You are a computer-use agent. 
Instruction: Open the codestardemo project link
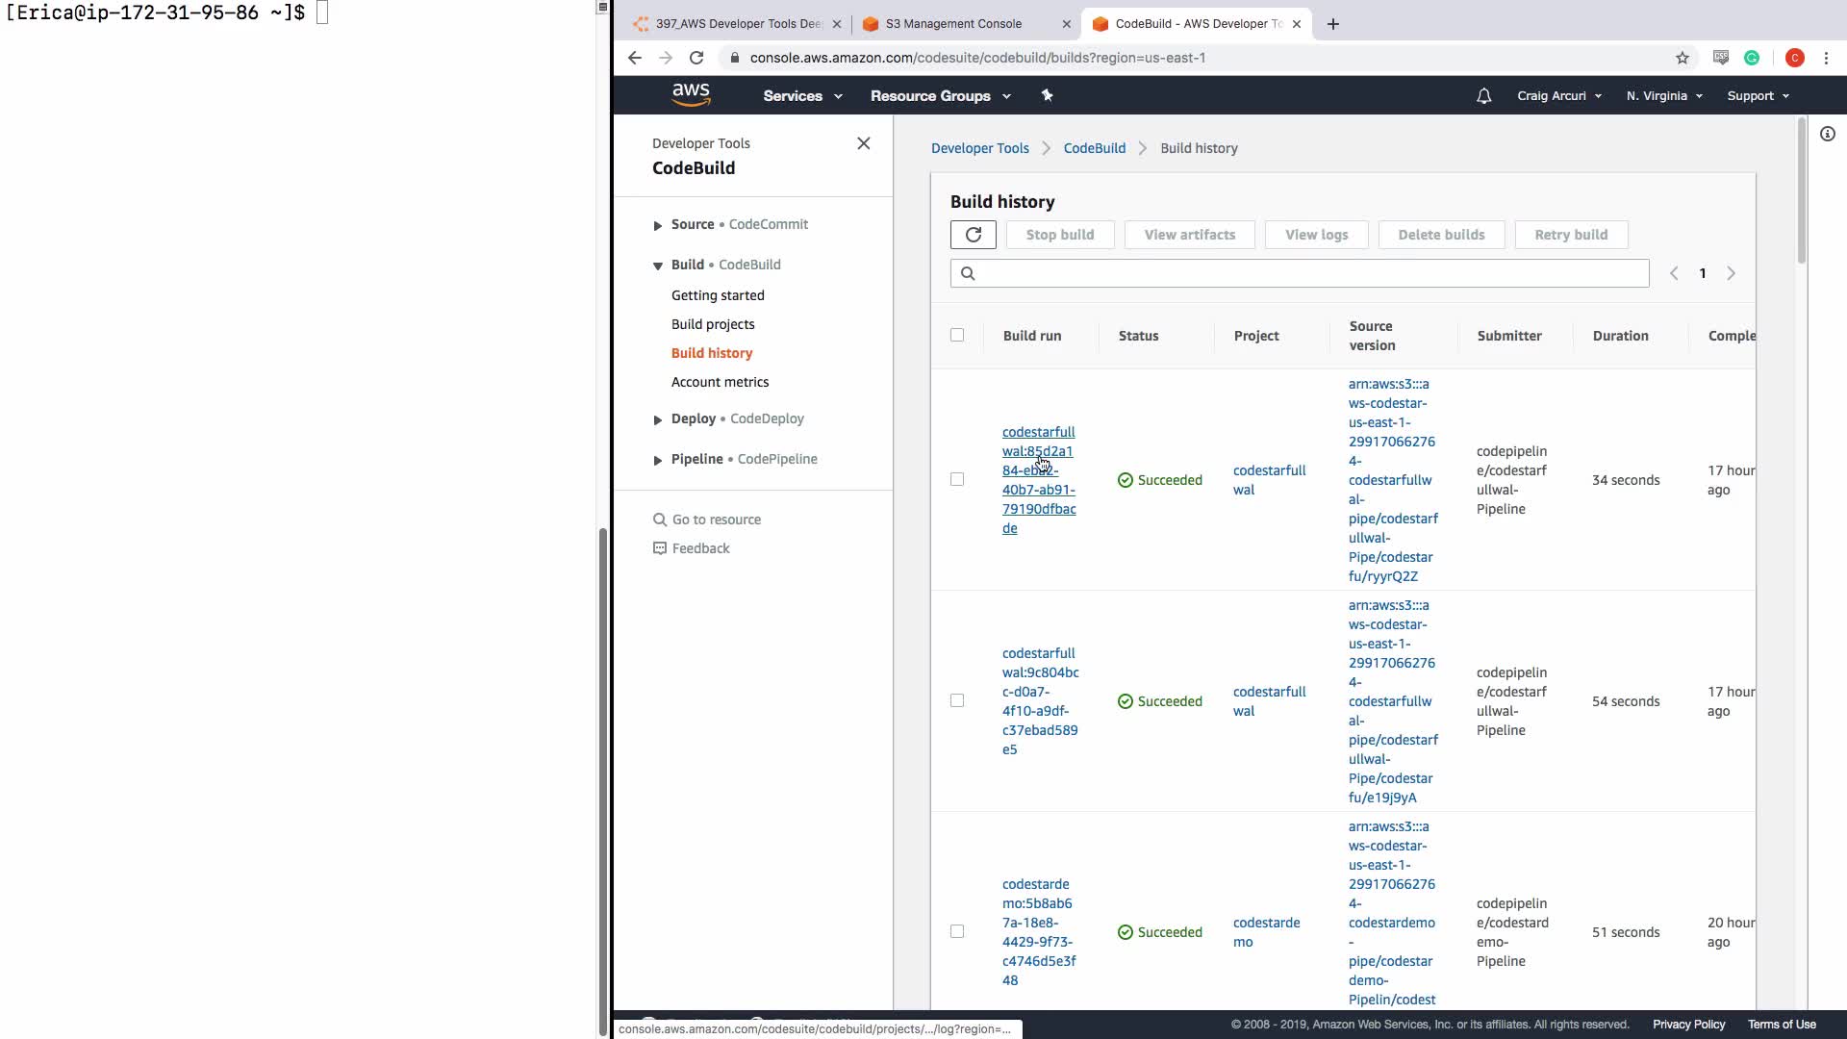pyautogui.click(x=1265, y=931)
